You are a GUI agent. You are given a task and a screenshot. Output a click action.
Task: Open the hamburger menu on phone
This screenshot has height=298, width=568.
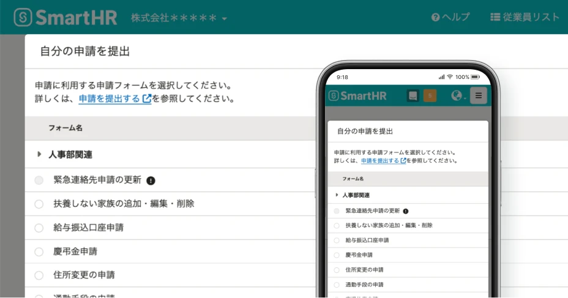click(479, 95)
